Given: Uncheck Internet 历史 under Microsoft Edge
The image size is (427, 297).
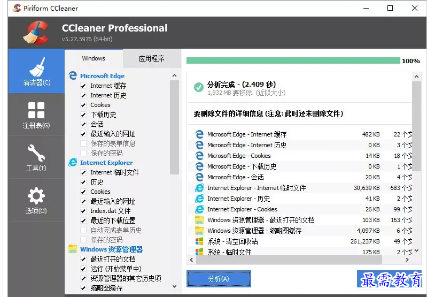Looking at the screenshot, I should pos(83,95).
